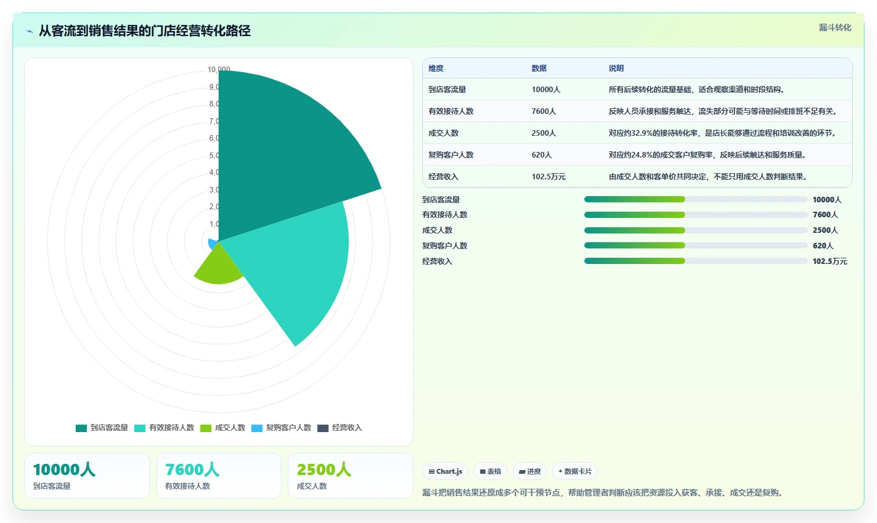The image size is (877, 523).
Task: Click the 102.5万元 value beside progress bar
Action: pos(830,261)
